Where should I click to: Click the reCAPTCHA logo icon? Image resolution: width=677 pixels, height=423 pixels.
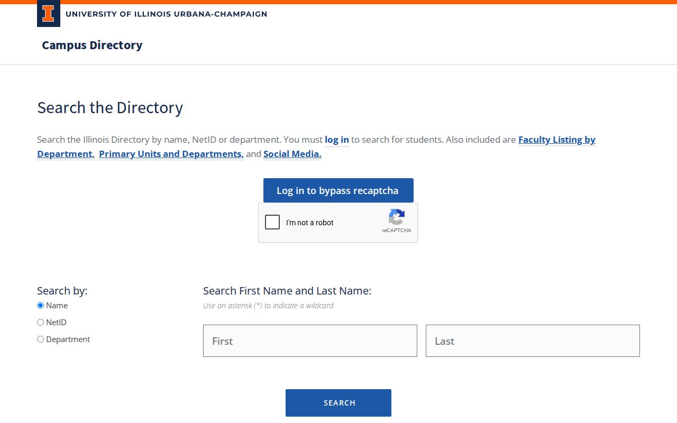397,217
